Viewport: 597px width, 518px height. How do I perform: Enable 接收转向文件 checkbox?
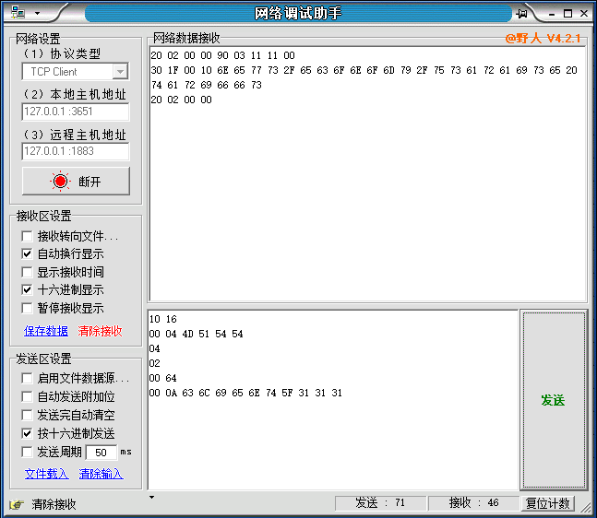point(27,236)
